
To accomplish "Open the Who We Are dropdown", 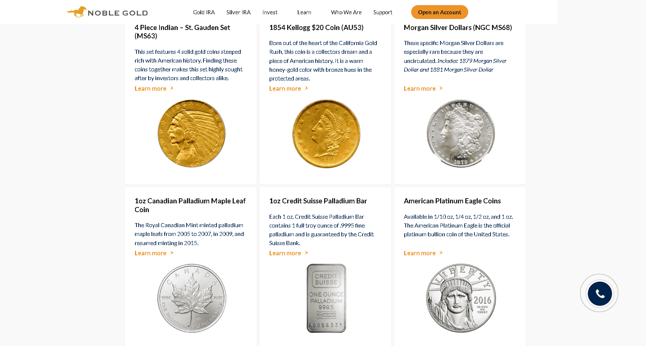I will [x=346, y=12].
